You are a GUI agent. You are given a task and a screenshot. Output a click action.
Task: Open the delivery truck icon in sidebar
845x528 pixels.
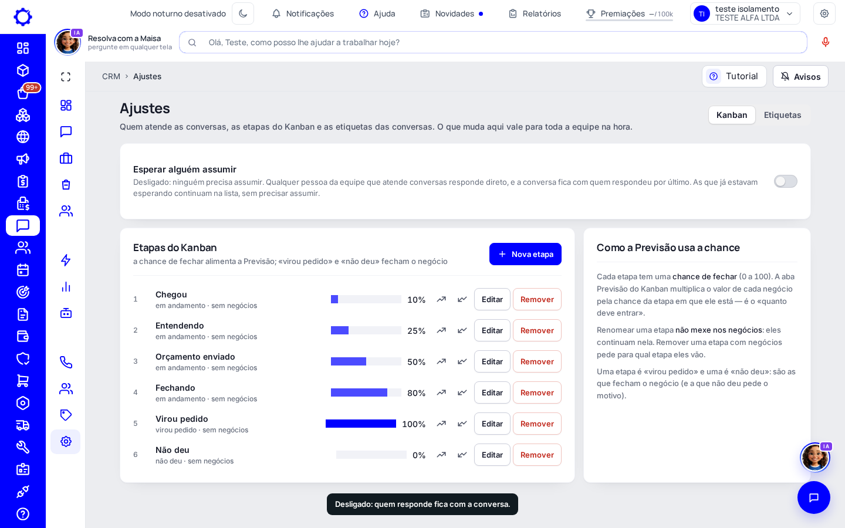click(x=23, y=425)
